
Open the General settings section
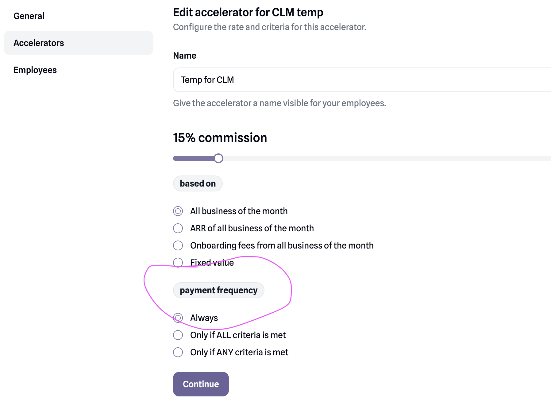coord(29,16)
